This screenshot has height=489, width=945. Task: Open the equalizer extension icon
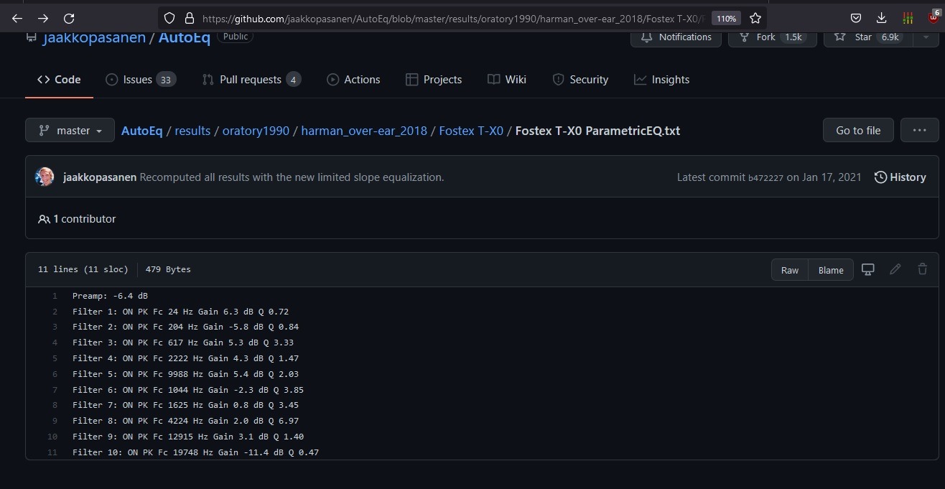click(908, 18)
